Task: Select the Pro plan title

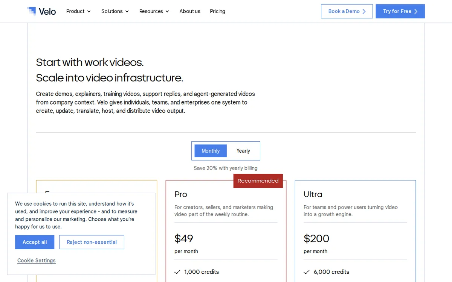Action: (x=181, y=194)
